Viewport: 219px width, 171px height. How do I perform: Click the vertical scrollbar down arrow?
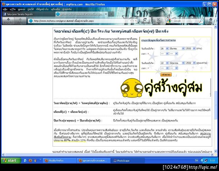[x=216, y=152]
